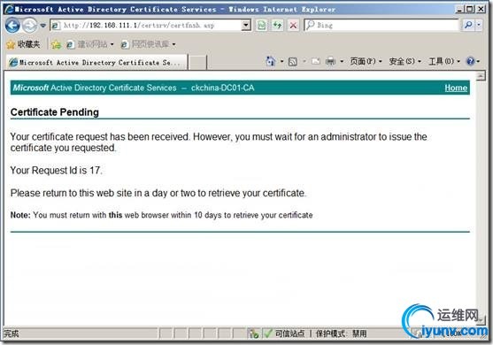Go back with the browser Back arrow

pyautogui.click(x=12, y=25)
